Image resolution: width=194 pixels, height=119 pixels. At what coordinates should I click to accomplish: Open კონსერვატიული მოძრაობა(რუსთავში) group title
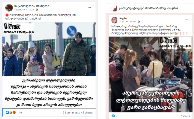(x=148, y=8)
